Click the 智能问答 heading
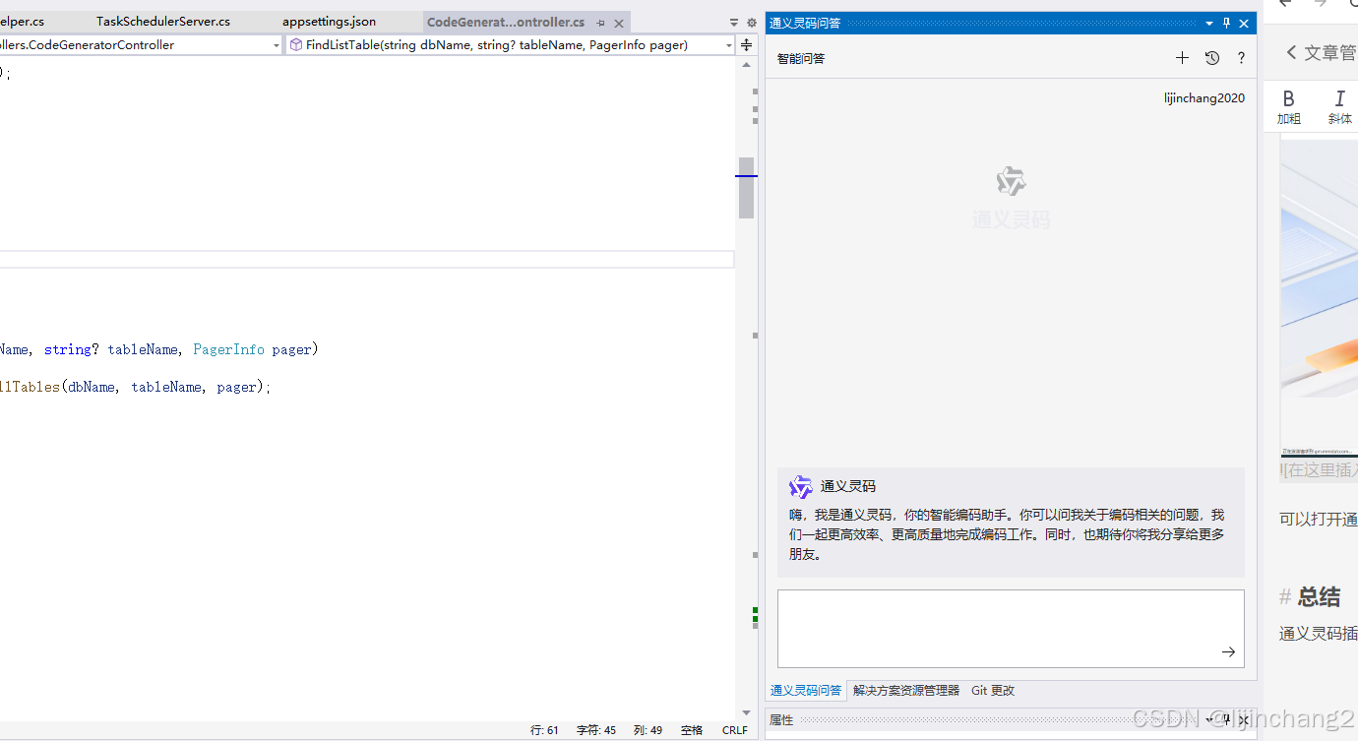The image size is (1358, 741). click(x=801, y=58)
